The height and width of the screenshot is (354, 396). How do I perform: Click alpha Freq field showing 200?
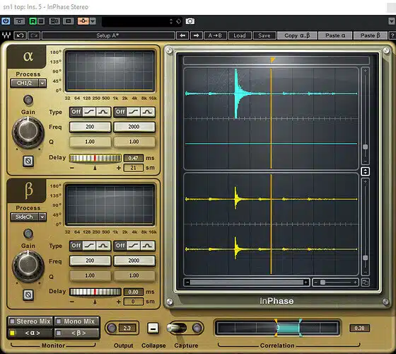click(91, 127)
